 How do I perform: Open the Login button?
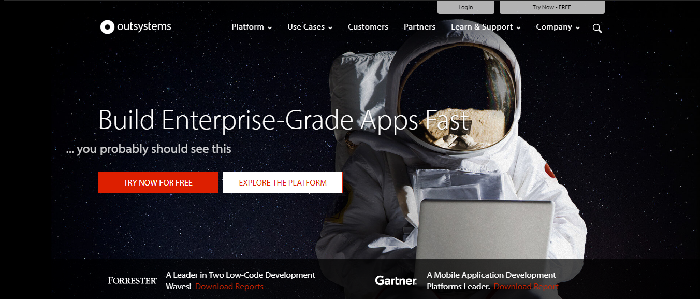click(x=465, y=7)
